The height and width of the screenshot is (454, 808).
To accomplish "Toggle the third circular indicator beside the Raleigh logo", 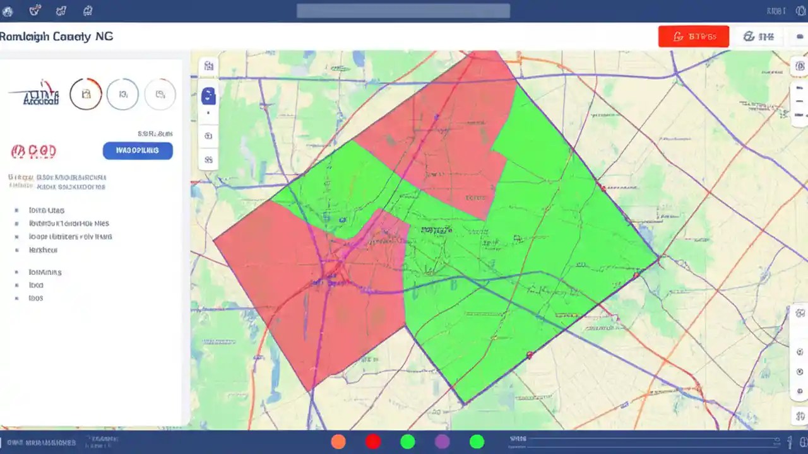I will click(x=160, y=94).
